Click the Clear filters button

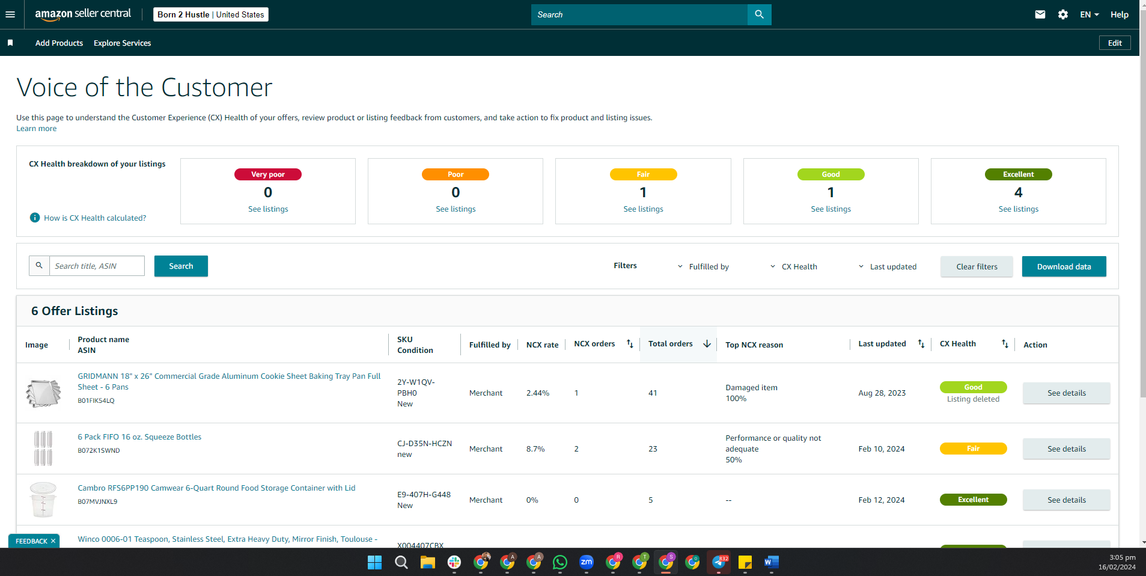tap(977, 266)
